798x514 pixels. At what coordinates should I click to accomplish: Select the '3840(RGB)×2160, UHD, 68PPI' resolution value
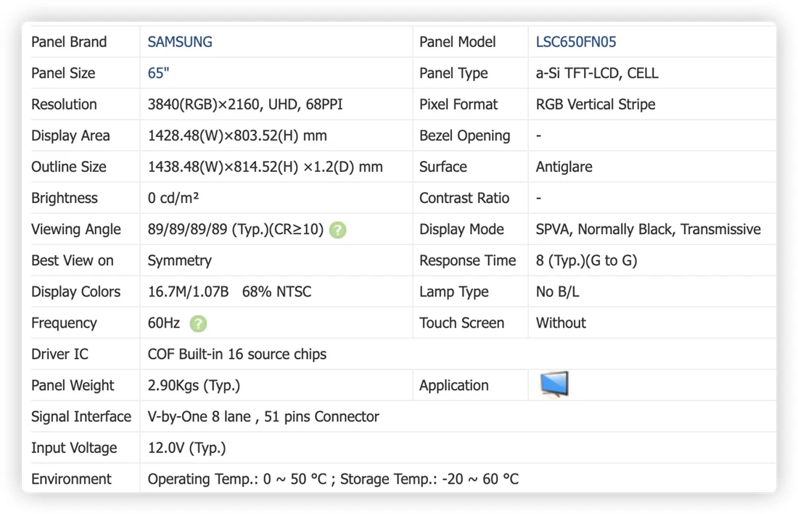coord(244,104)
